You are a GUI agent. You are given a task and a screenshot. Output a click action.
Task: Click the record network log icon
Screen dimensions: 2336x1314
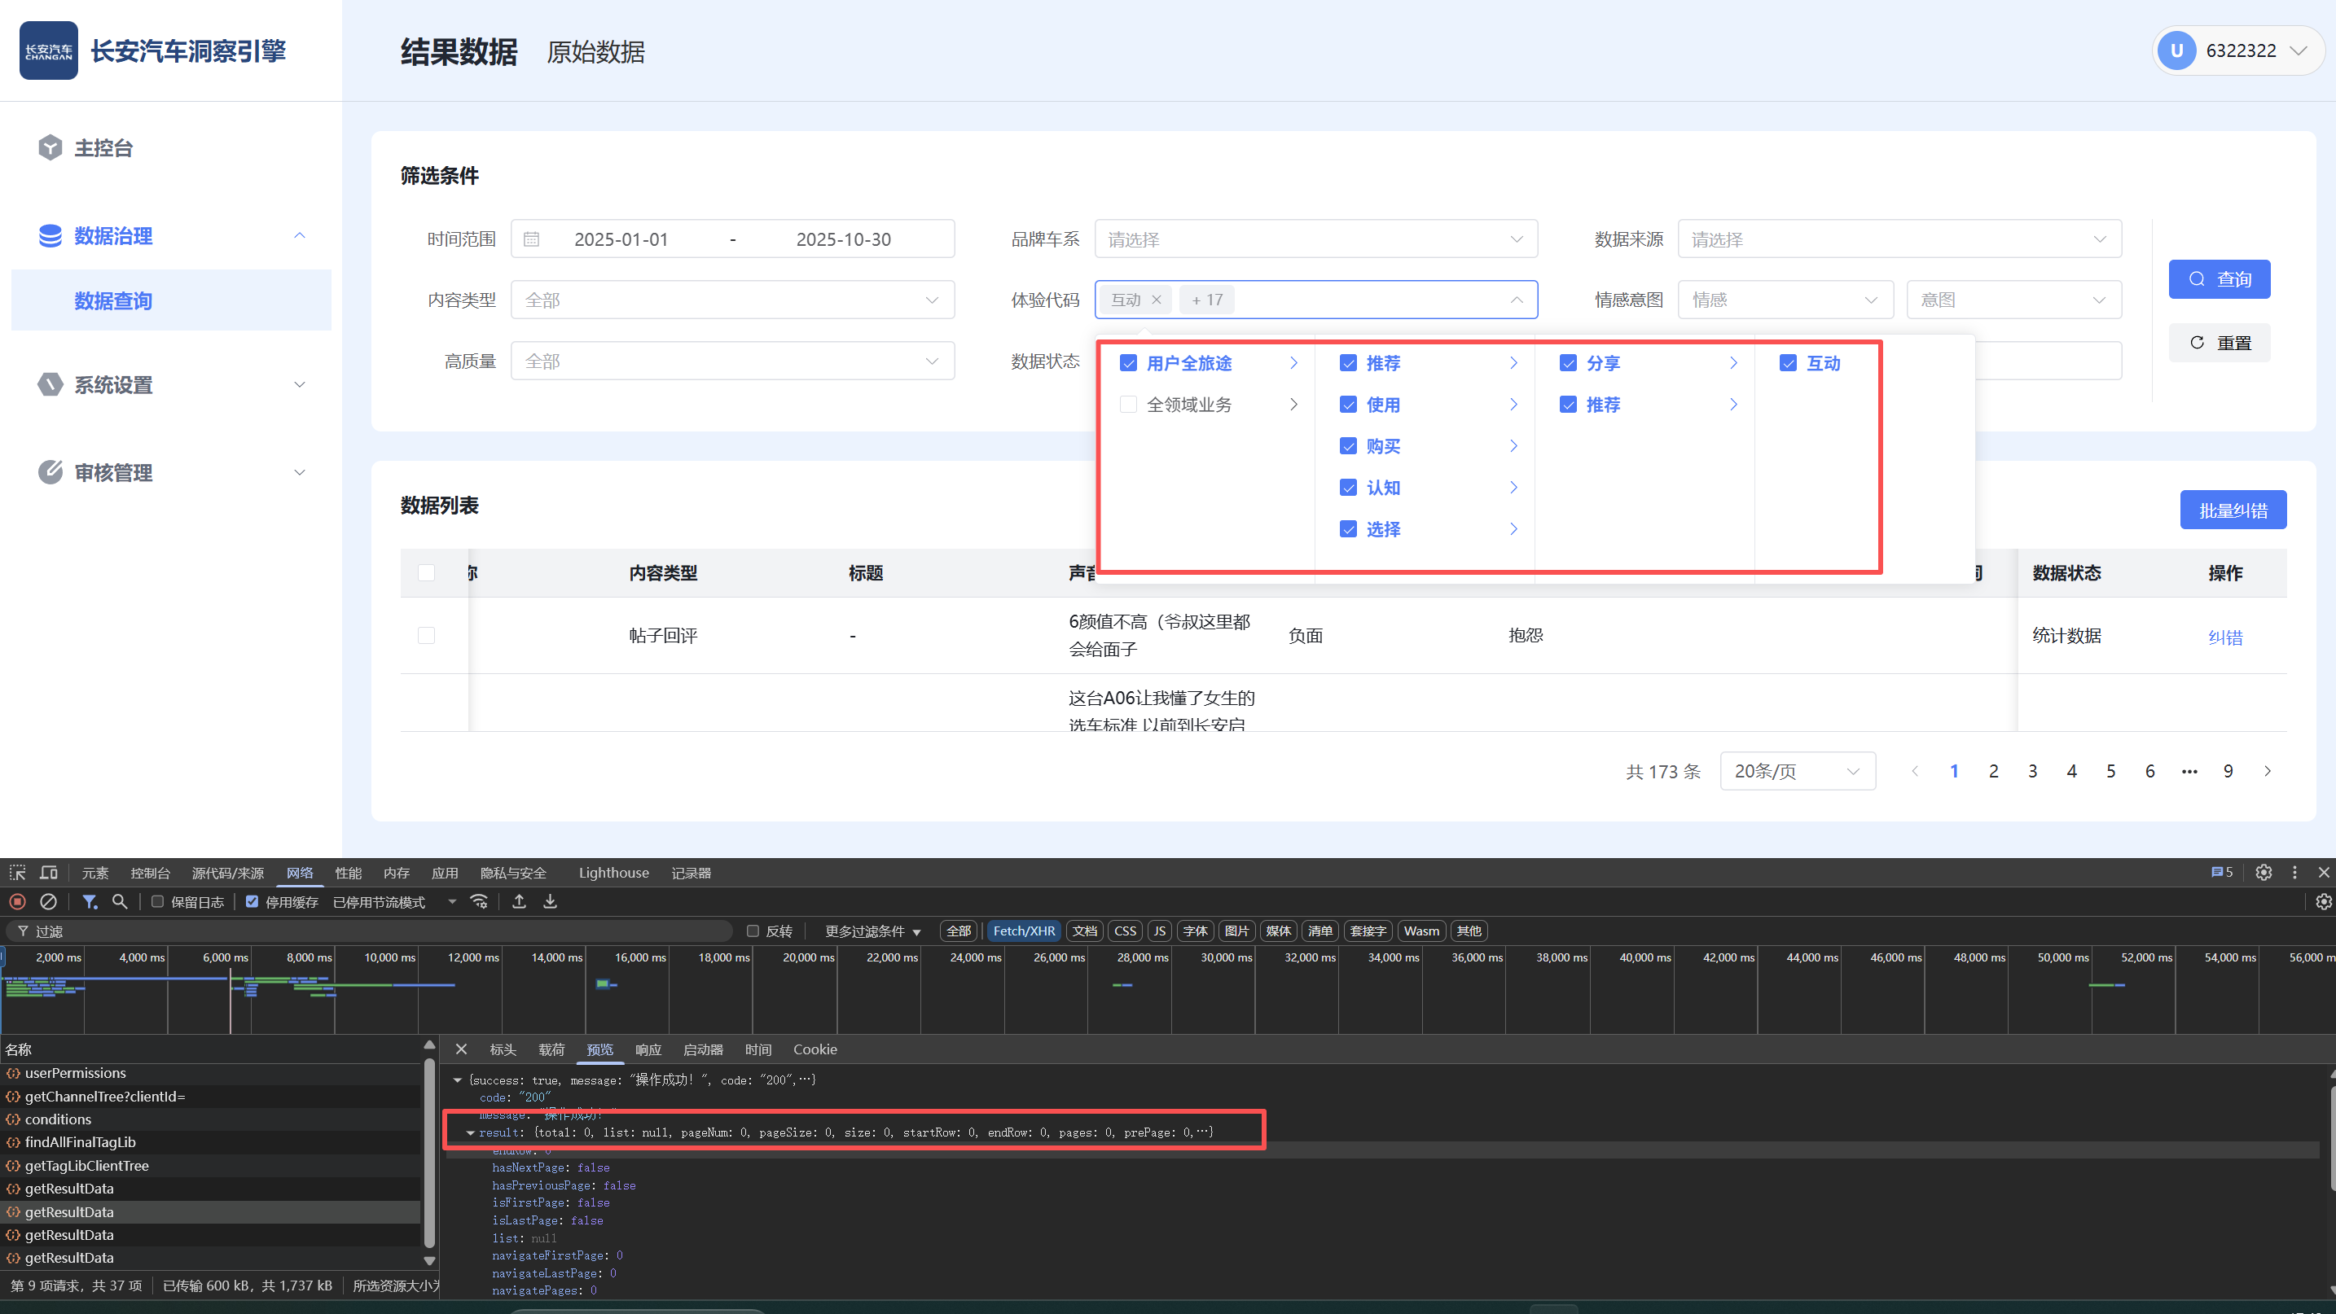tap(17, 902)
